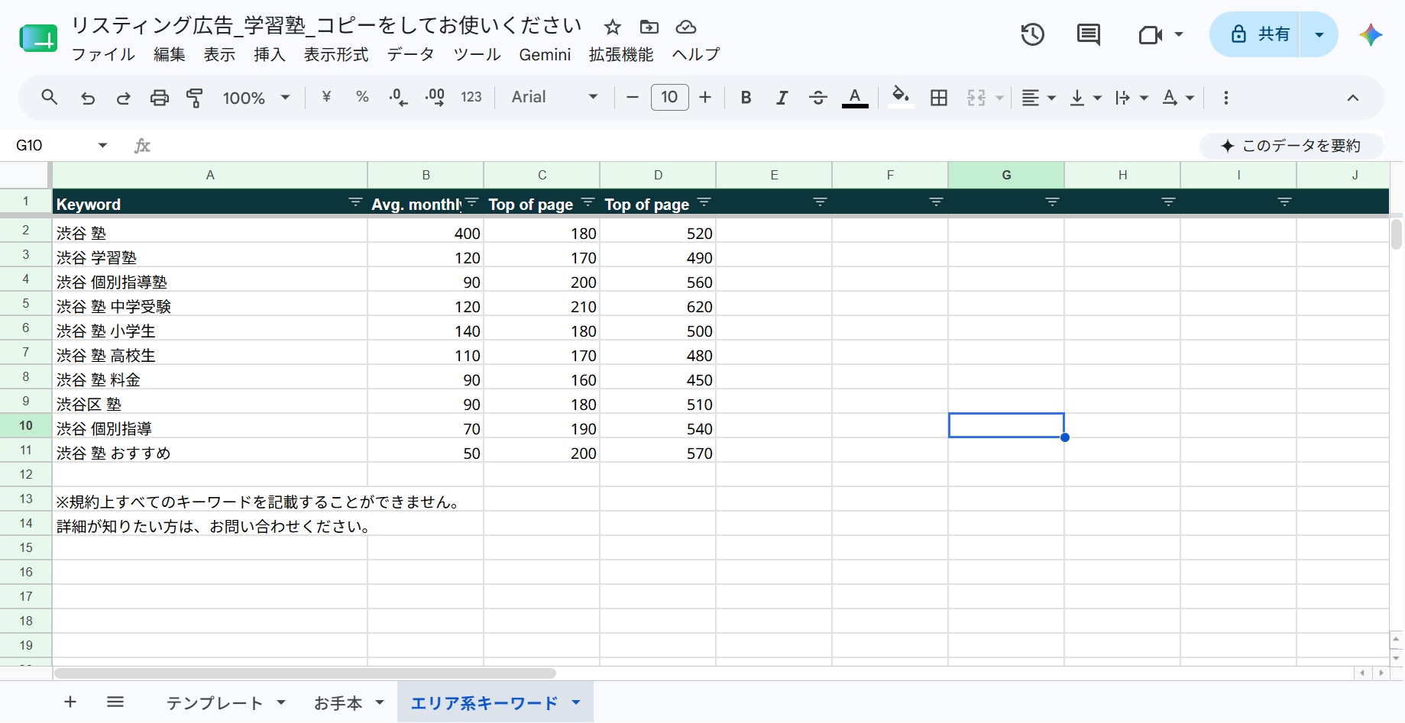Toggle bold formatting
Viewport: 1405px width, 723px height.
click(746, 97)
